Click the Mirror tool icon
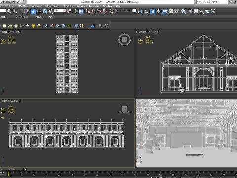The image size is (237, 178). pos(140,11)
